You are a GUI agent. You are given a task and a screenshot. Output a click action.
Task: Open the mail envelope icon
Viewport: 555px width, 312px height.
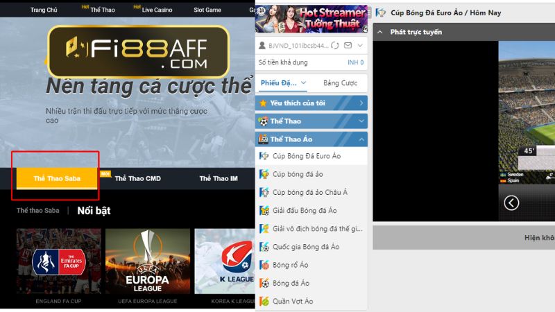pos(348,45)
